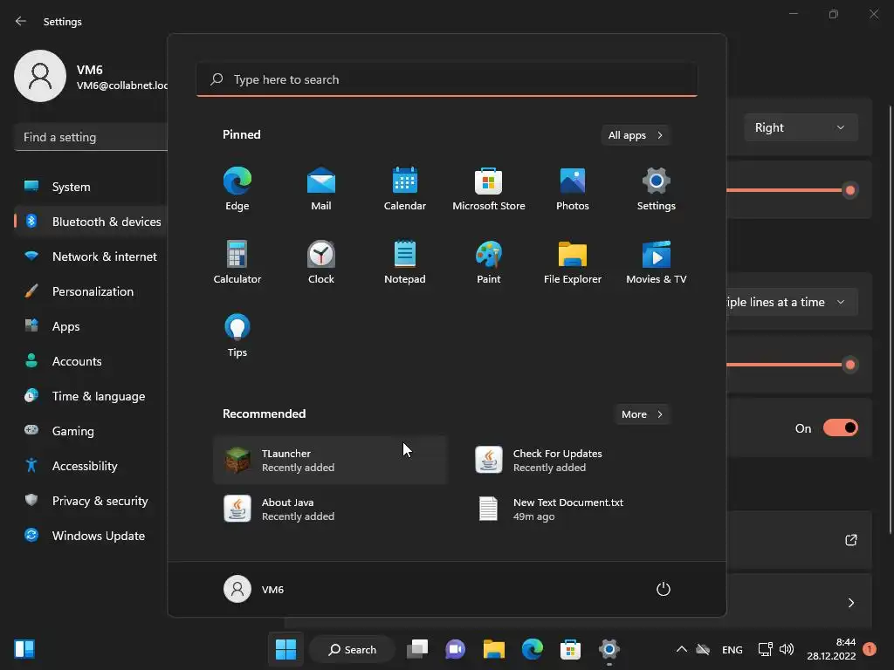Open File Explorer from pinned apps
The width and height of the screenshot is (894, 670).
click(x=573, y=262)
